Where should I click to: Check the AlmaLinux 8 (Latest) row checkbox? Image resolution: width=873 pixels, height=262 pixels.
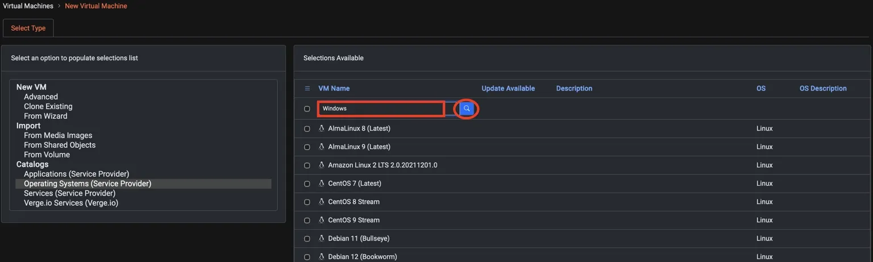coord(307,129)
